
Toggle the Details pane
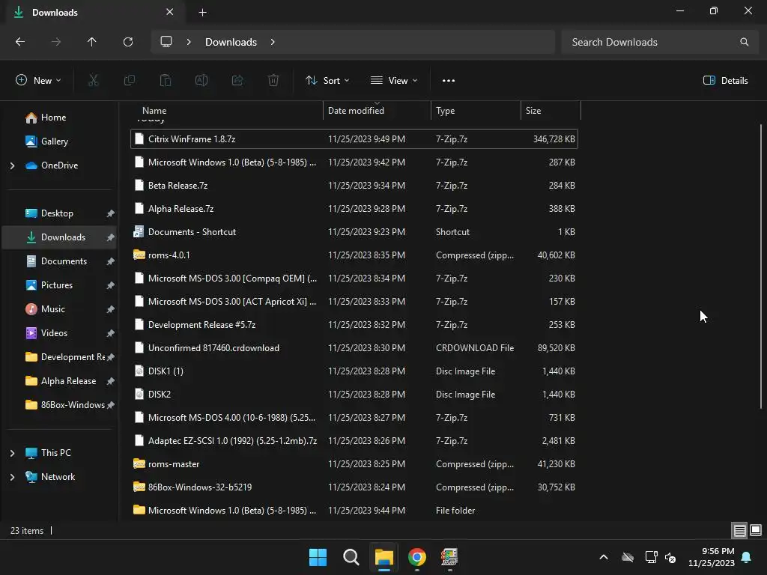(x=725, y=81)
